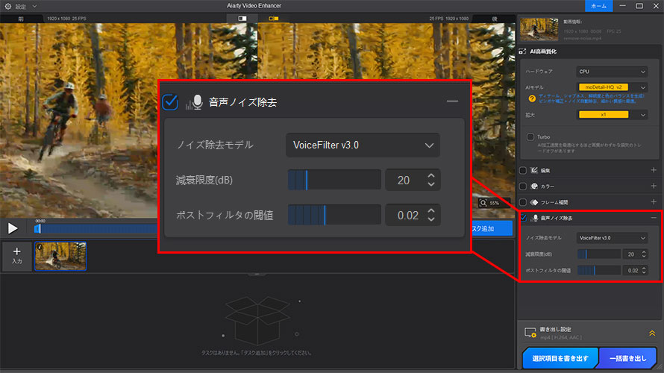Viewport: 664px width, 373px height.
Task: Open the 書き出し設定 monitor gear icon
Action: pyautogui.click(x=530, y=333)
